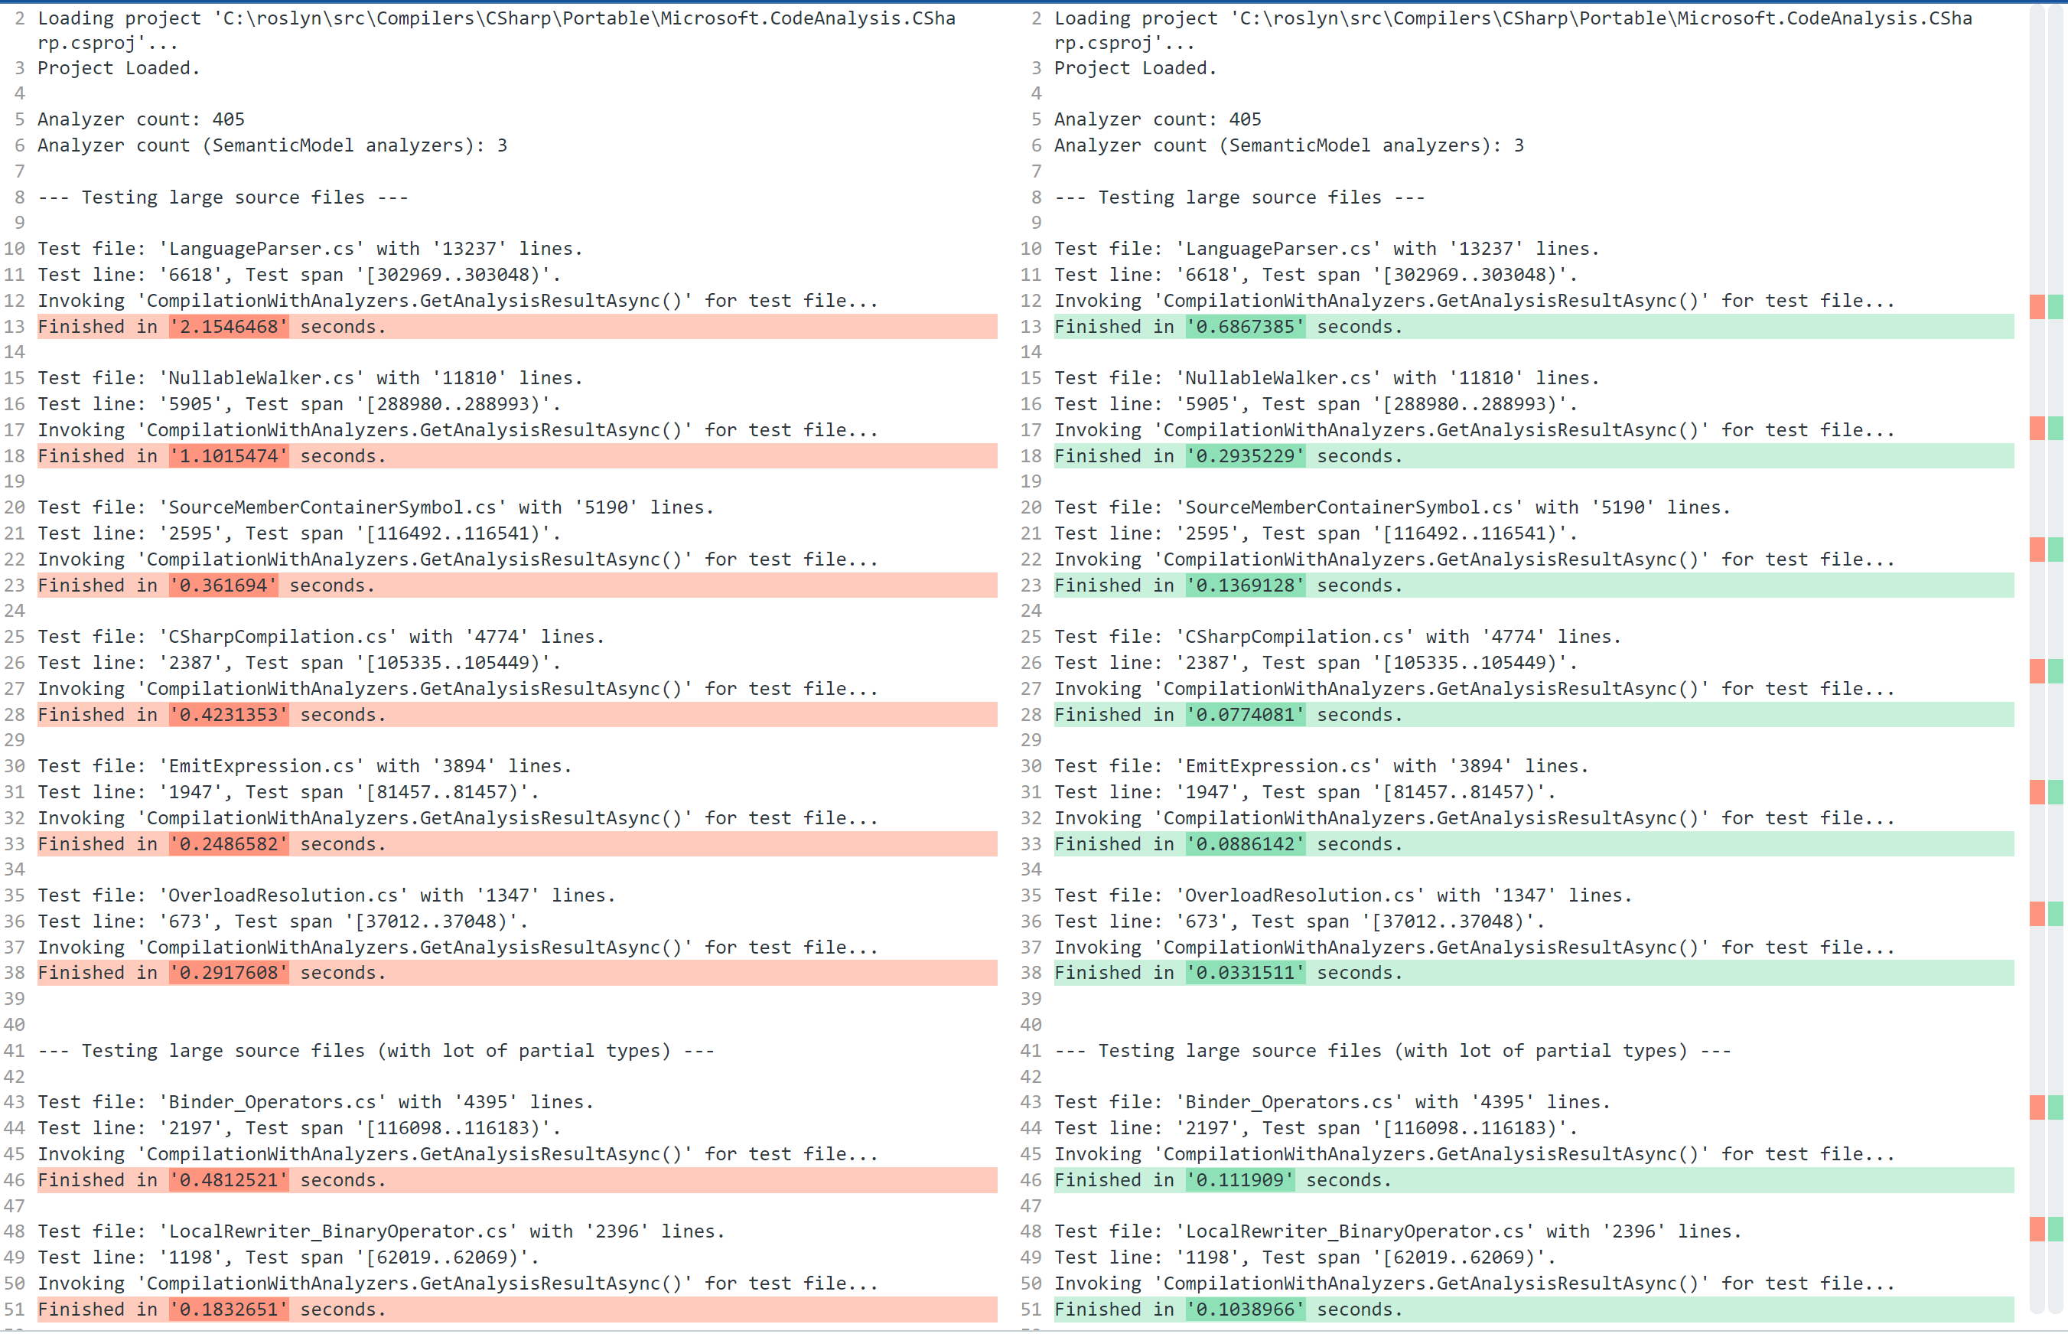Click 'Project Loaded.' text in the right pane
The image size is (2068, 1334).
(x=1135, y=67)
